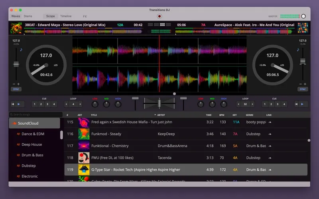Screen dimensions: 319x199
Task: Click the search magnifier icon
Action: 12,115
